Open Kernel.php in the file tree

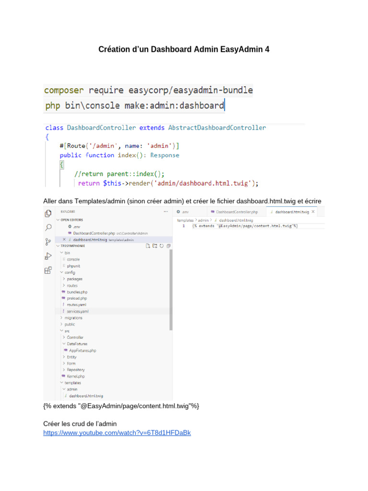[76, 376]
